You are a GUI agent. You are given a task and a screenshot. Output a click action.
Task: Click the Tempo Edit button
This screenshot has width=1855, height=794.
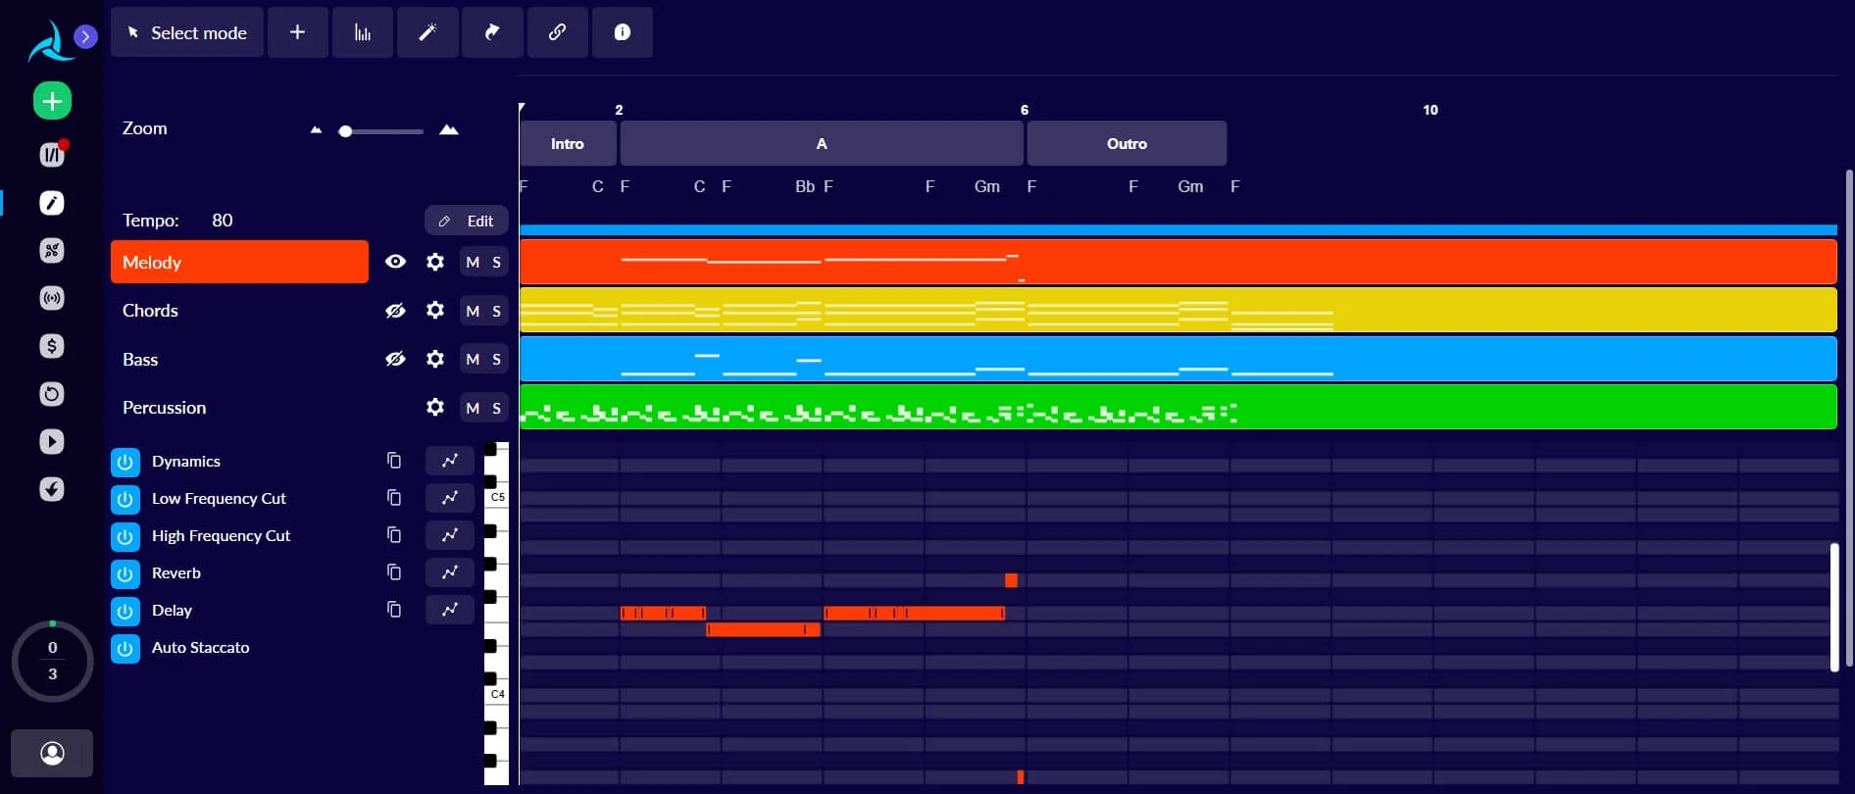[467, 221]
